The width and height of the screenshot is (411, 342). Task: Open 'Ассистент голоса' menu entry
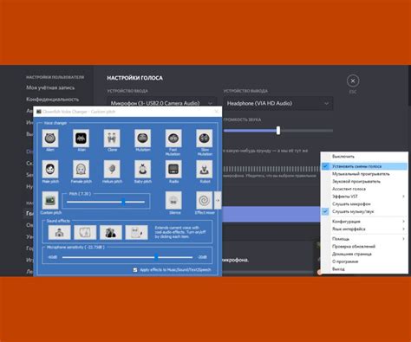(364, 189)
